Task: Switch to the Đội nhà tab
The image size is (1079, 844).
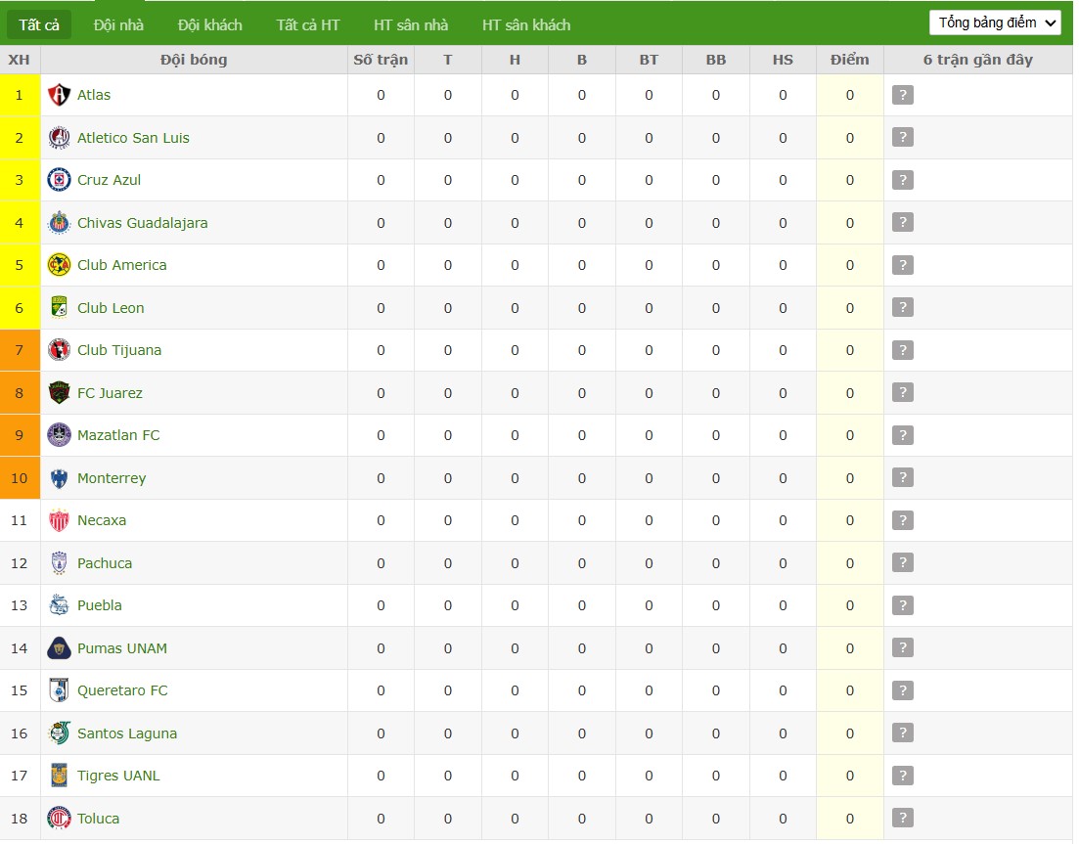Action: tap(118, 25)
